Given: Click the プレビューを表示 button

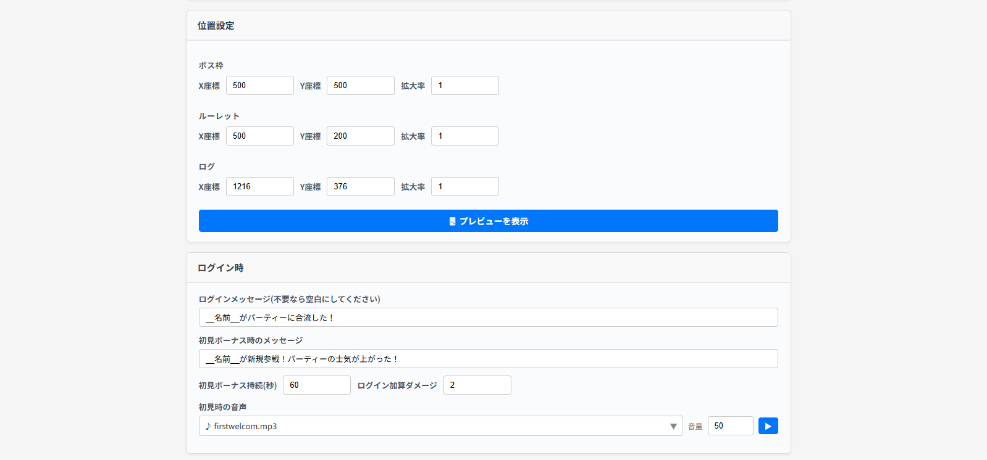Looking at the screenshot, I should click(x=488, y=221).
